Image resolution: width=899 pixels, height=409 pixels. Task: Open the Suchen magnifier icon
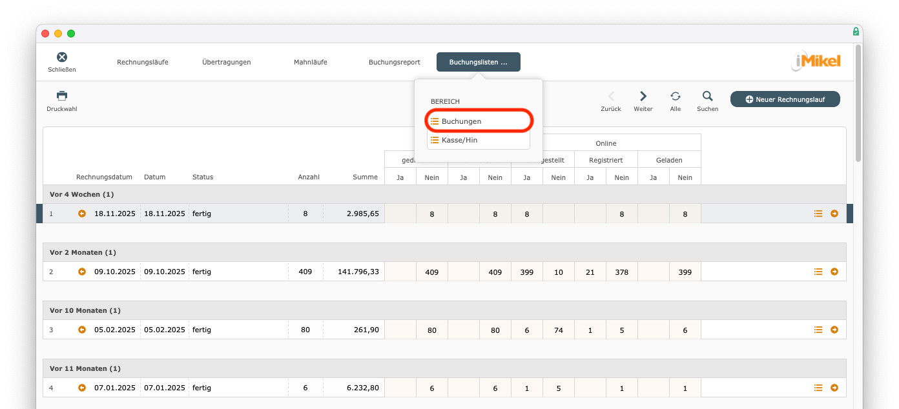(x=708, y=96)
